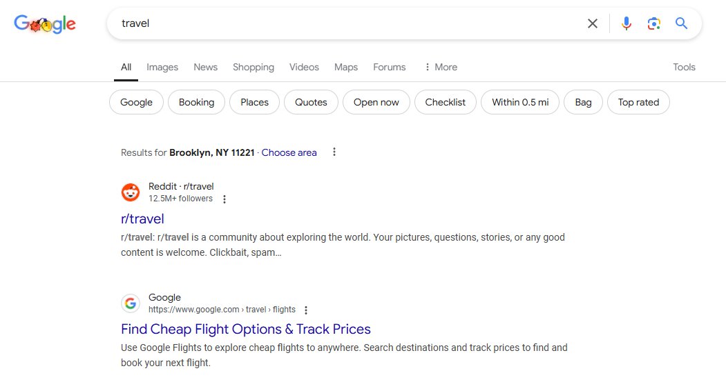726x382 pixels.
Task: Open the Tools options
Action: [x=684, y=68]
